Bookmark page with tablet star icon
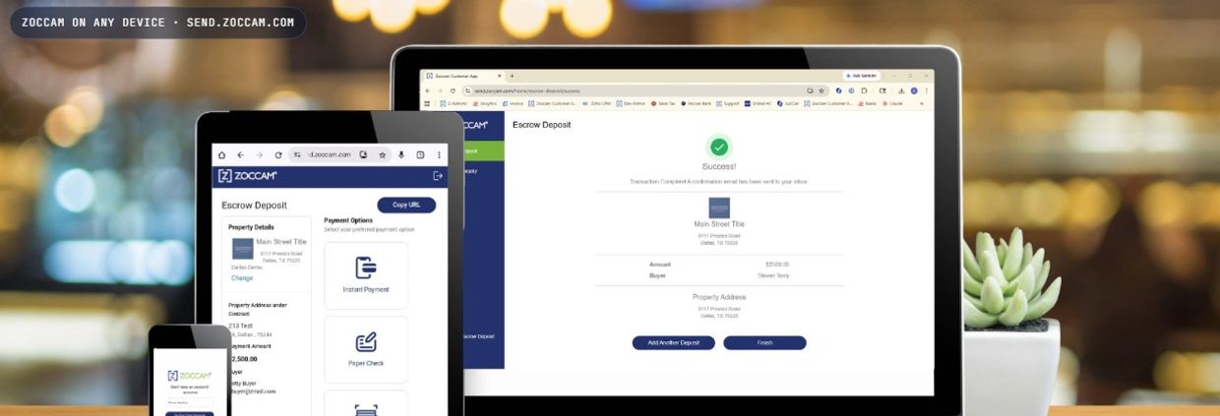 [x=382, y=154]
